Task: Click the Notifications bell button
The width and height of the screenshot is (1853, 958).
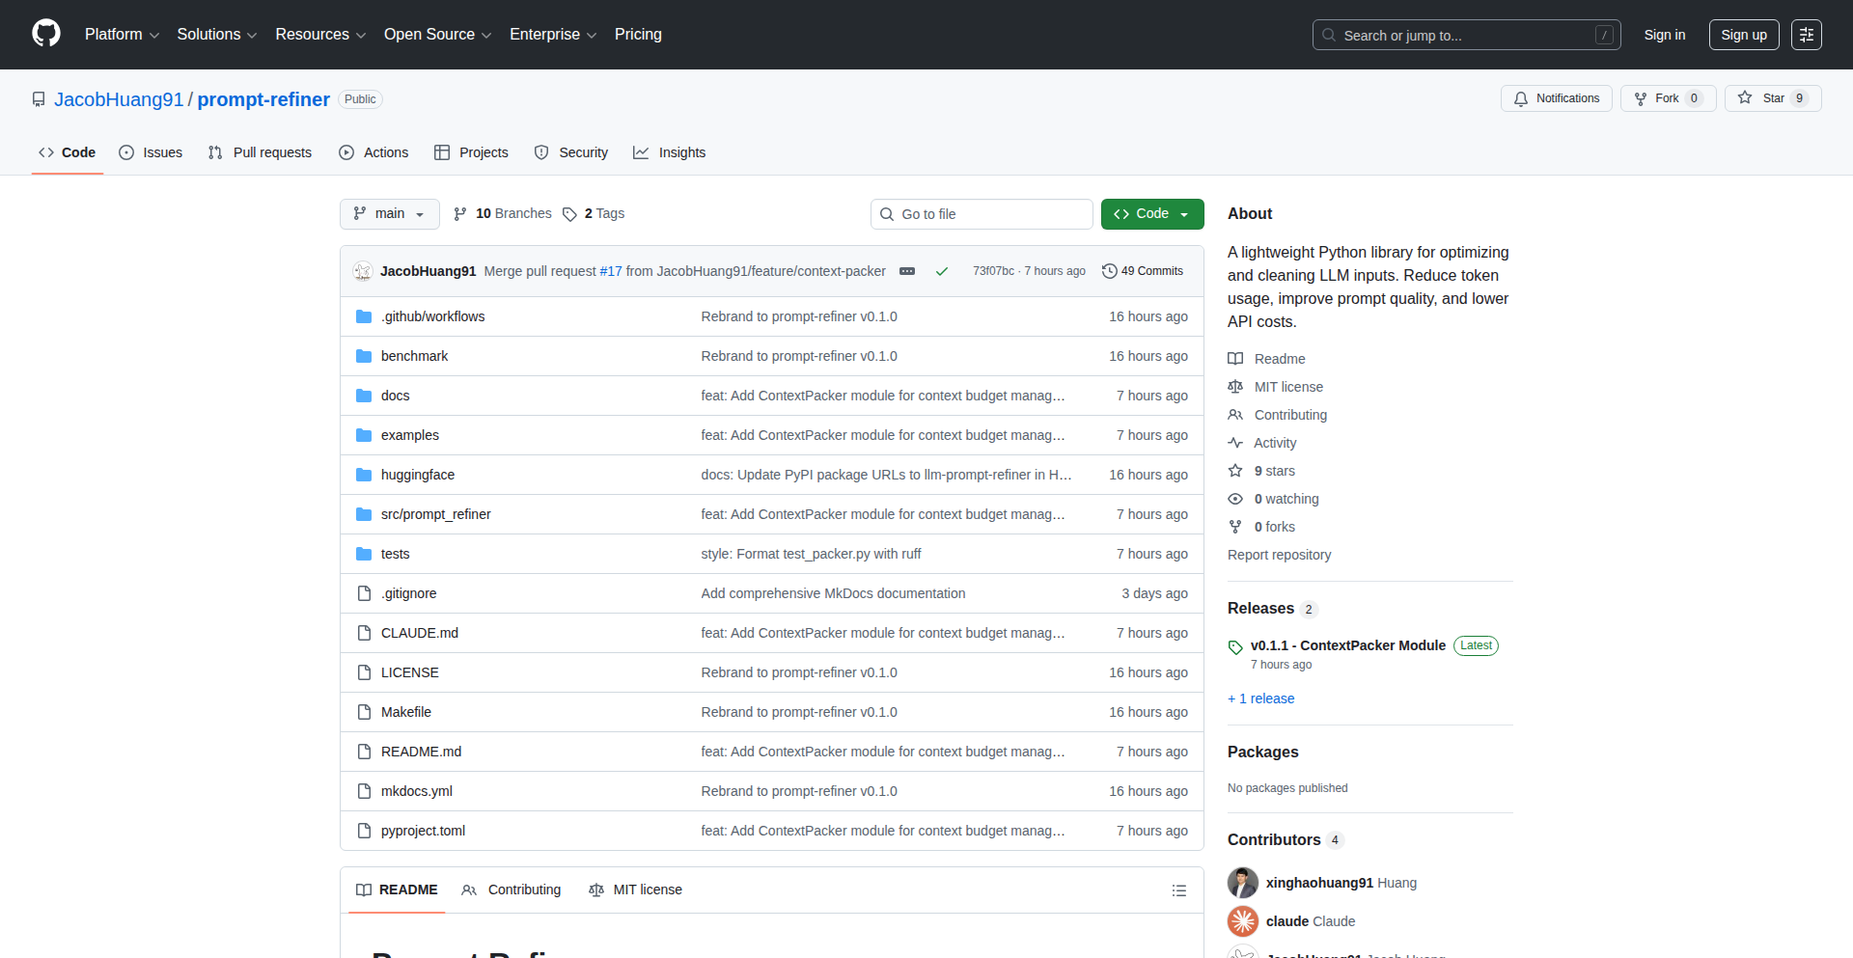Action: [x=1556, y=98]
